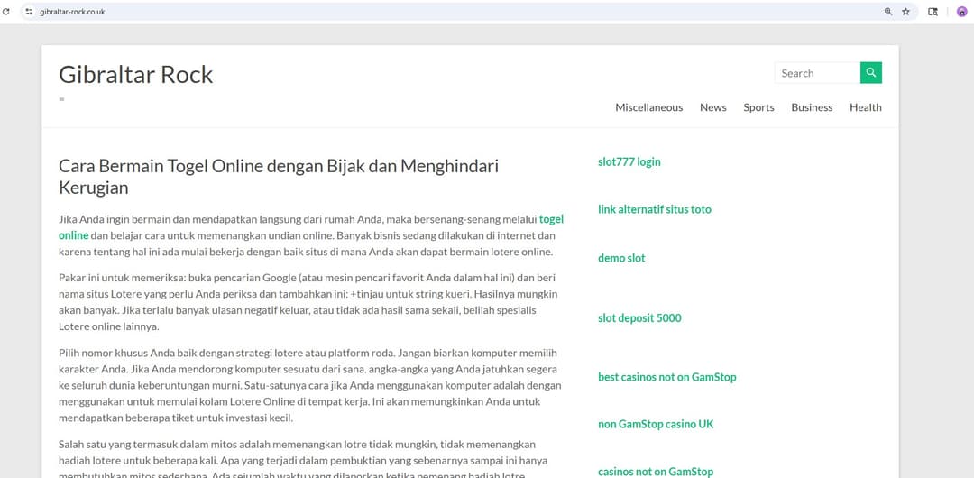Image resolution: width=974 pixels, height=478 pixels.
Task: Open site information icon beside the URL
Action: 29,11
